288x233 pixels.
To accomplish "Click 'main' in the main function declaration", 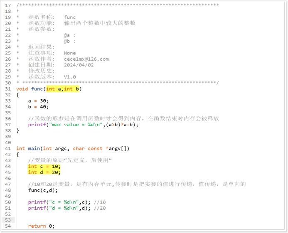I will pyautogui.click(x=34, y=149).
